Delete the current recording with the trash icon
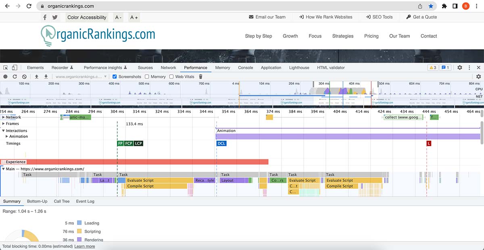 [x=200, y=76]
